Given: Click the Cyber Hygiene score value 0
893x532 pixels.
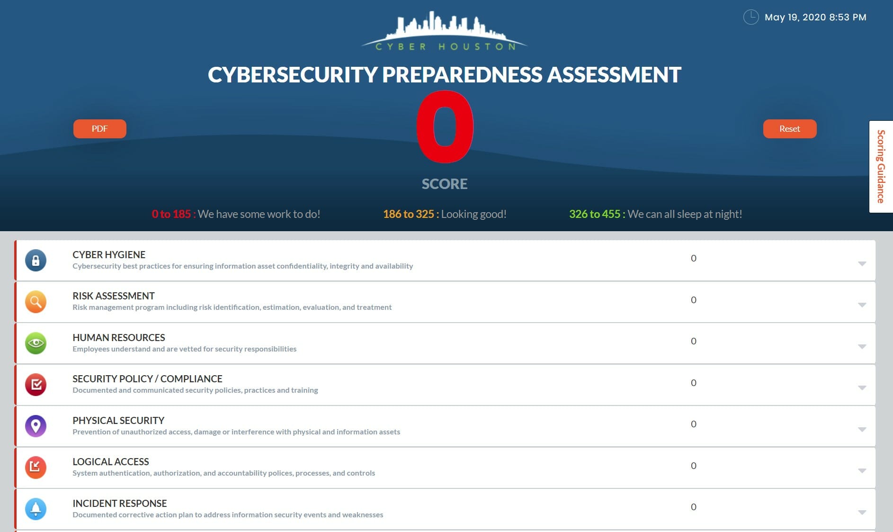Looking at the screenshot, I should tap(694, 258).
